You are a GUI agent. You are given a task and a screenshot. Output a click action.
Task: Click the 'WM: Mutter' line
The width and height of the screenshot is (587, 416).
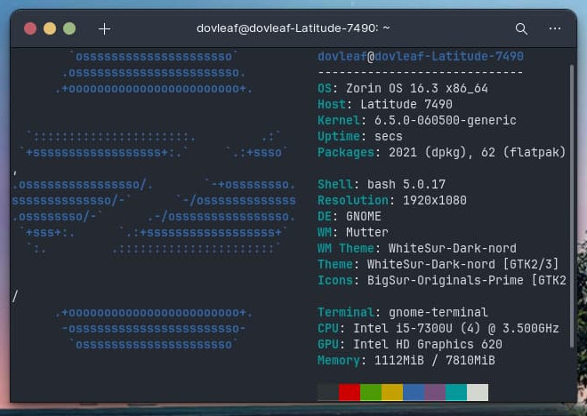tap(353, 232)
